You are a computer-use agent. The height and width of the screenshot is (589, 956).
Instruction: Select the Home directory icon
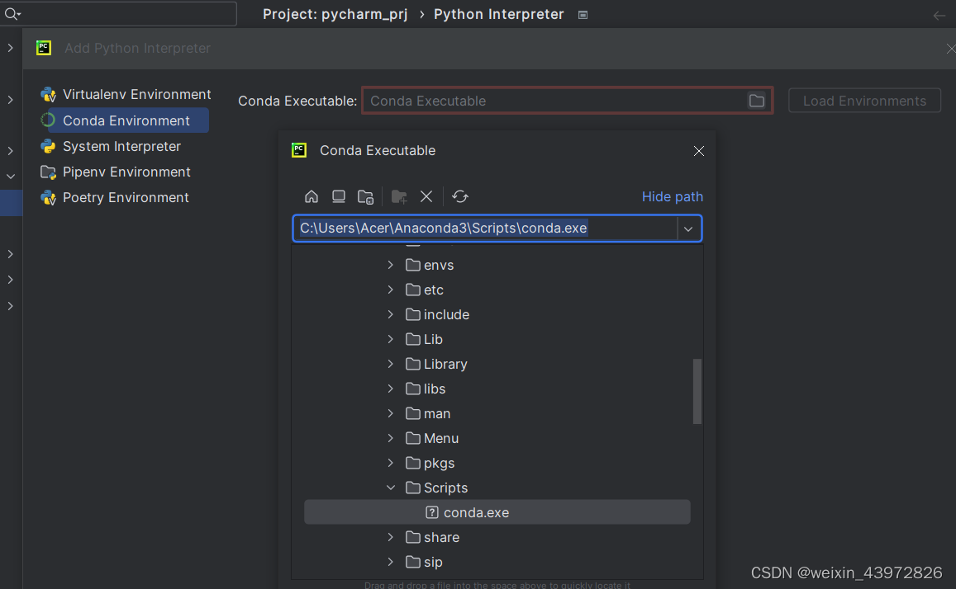click(x=312, y=196)
